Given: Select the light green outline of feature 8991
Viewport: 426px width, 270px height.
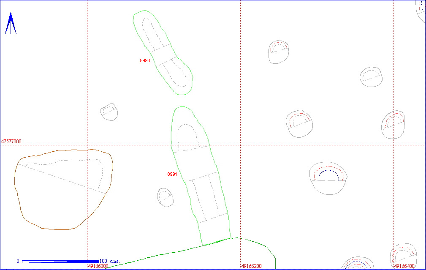Looking at the screenshot, I should [201, 176].
